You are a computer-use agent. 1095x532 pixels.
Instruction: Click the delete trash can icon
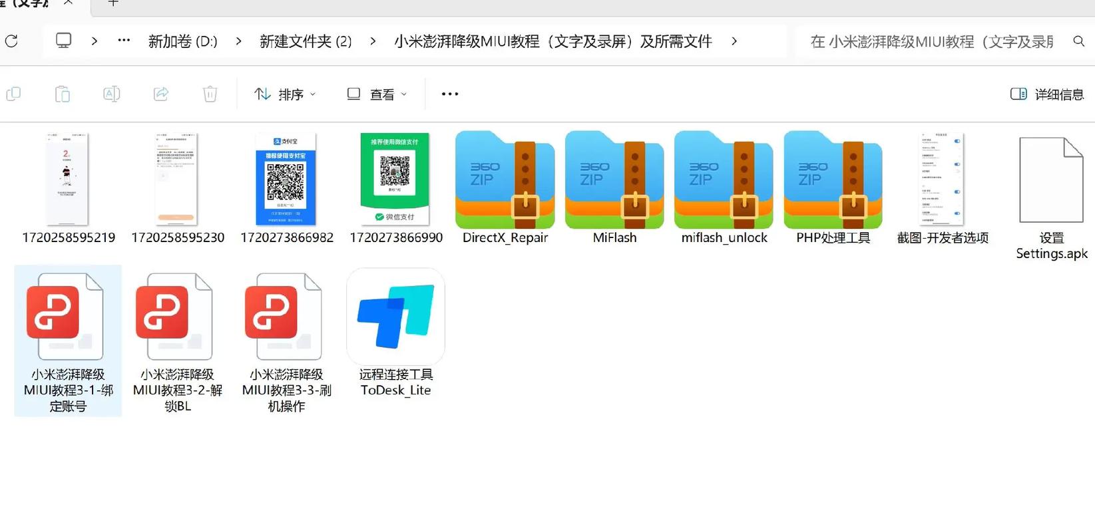pyautogui.click(x=210, y=94)
